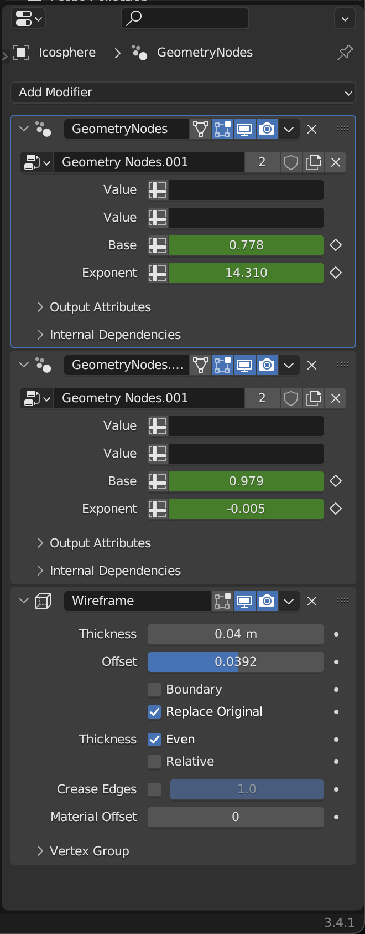Screen dimensions: 365x934
Task: Toggle the fake user shield in the second modifier
Action: tap(291, 398)
